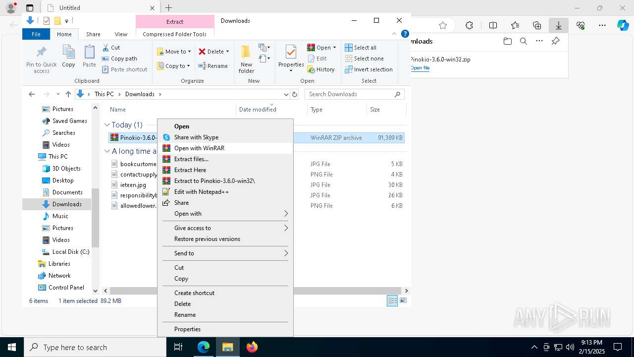Screen dimensions: 634x357
Task: Choose Open with WinRAR
Action: coord(225,148)
